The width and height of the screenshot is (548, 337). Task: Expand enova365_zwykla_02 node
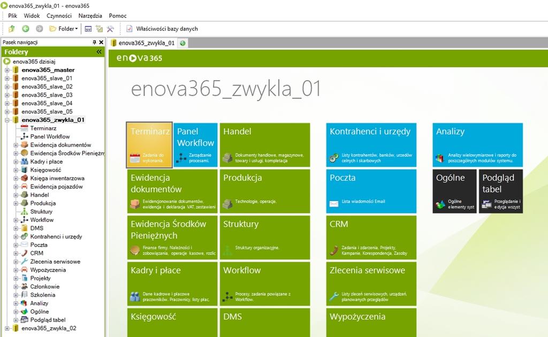[6, 328]
